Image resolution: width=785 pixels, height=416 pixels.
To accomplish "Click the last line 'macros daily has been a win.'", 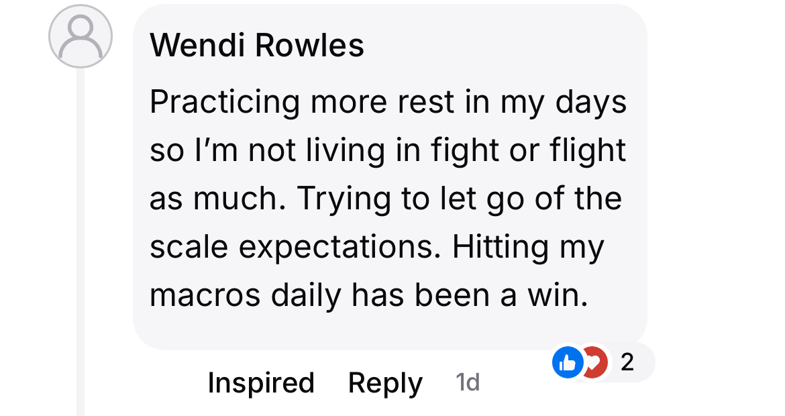I will 368,296.
